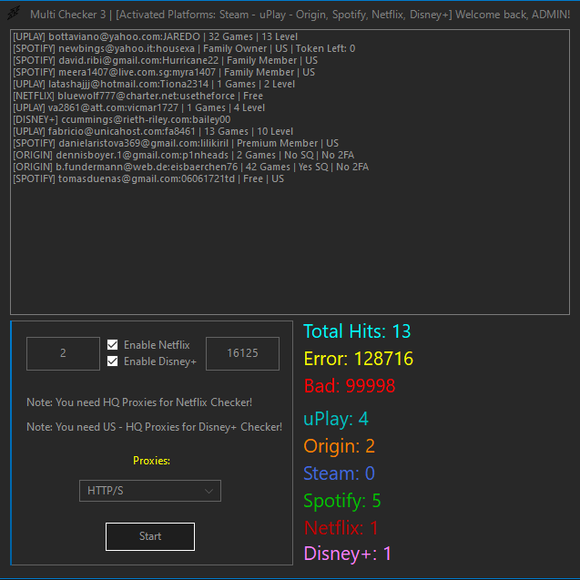This screenshot has height=580, width=580.
Task: Click the Start button
Action: tap(150, 536)
